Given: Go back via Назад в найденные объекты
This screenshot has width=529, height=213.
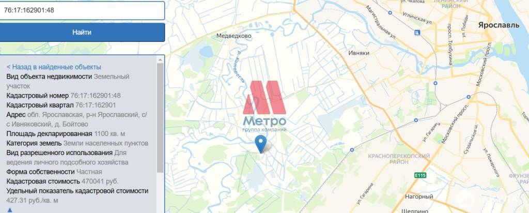Looking at the screenshot, I should (x=54, y=67).
